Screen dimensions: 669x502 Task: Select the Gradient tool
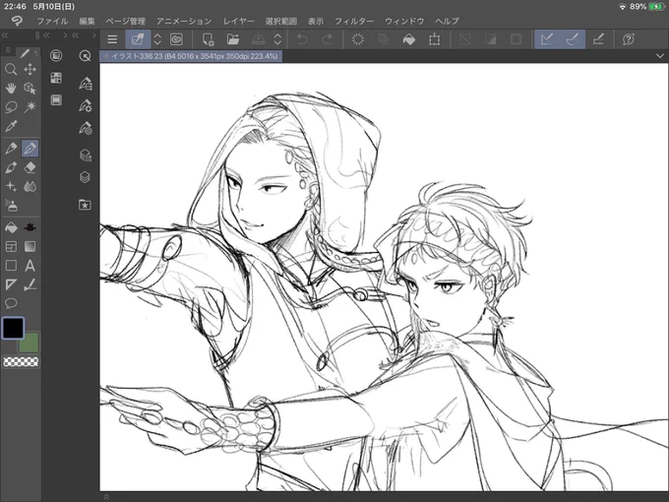(x=30, y=246)
